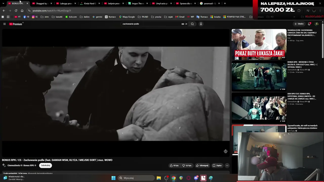
Task: Switch to the Umył auto tab
Action: (162, 4)
